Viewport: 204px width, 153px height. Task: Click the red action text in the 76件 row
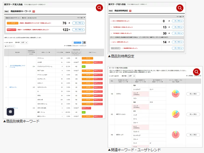35,23
